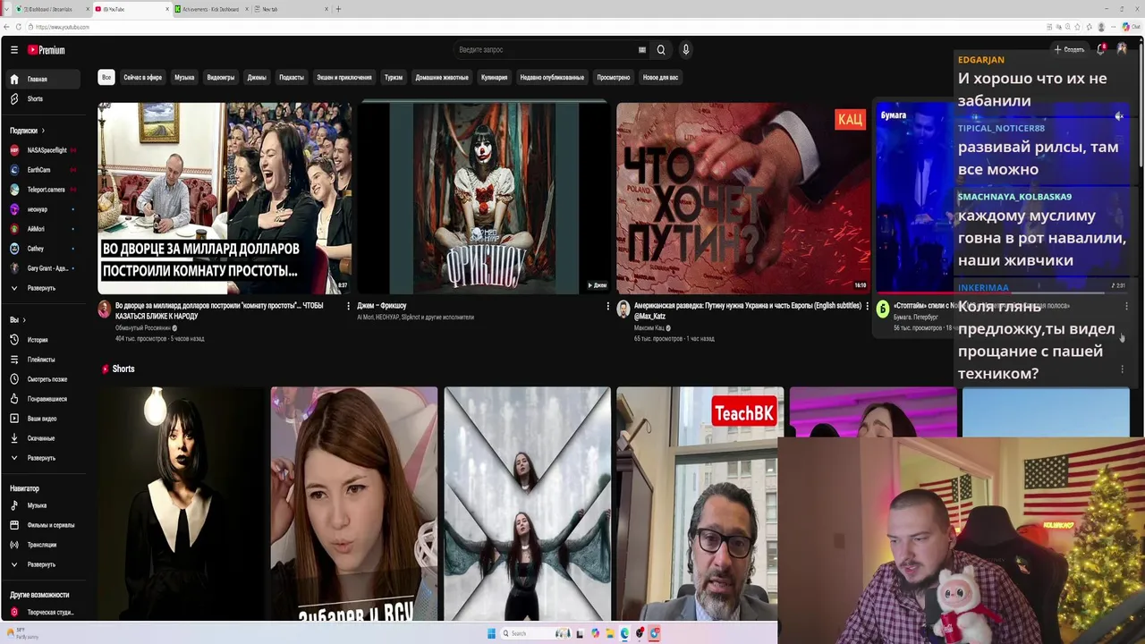
Task: Expand the Вы section with Развернуть
Action: click(x=41, y=458)
